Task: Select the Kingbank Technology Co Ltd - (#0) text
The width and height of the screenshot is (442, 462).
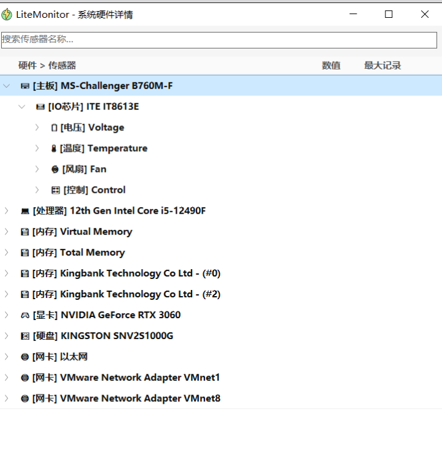Action: tap(140, 273)
